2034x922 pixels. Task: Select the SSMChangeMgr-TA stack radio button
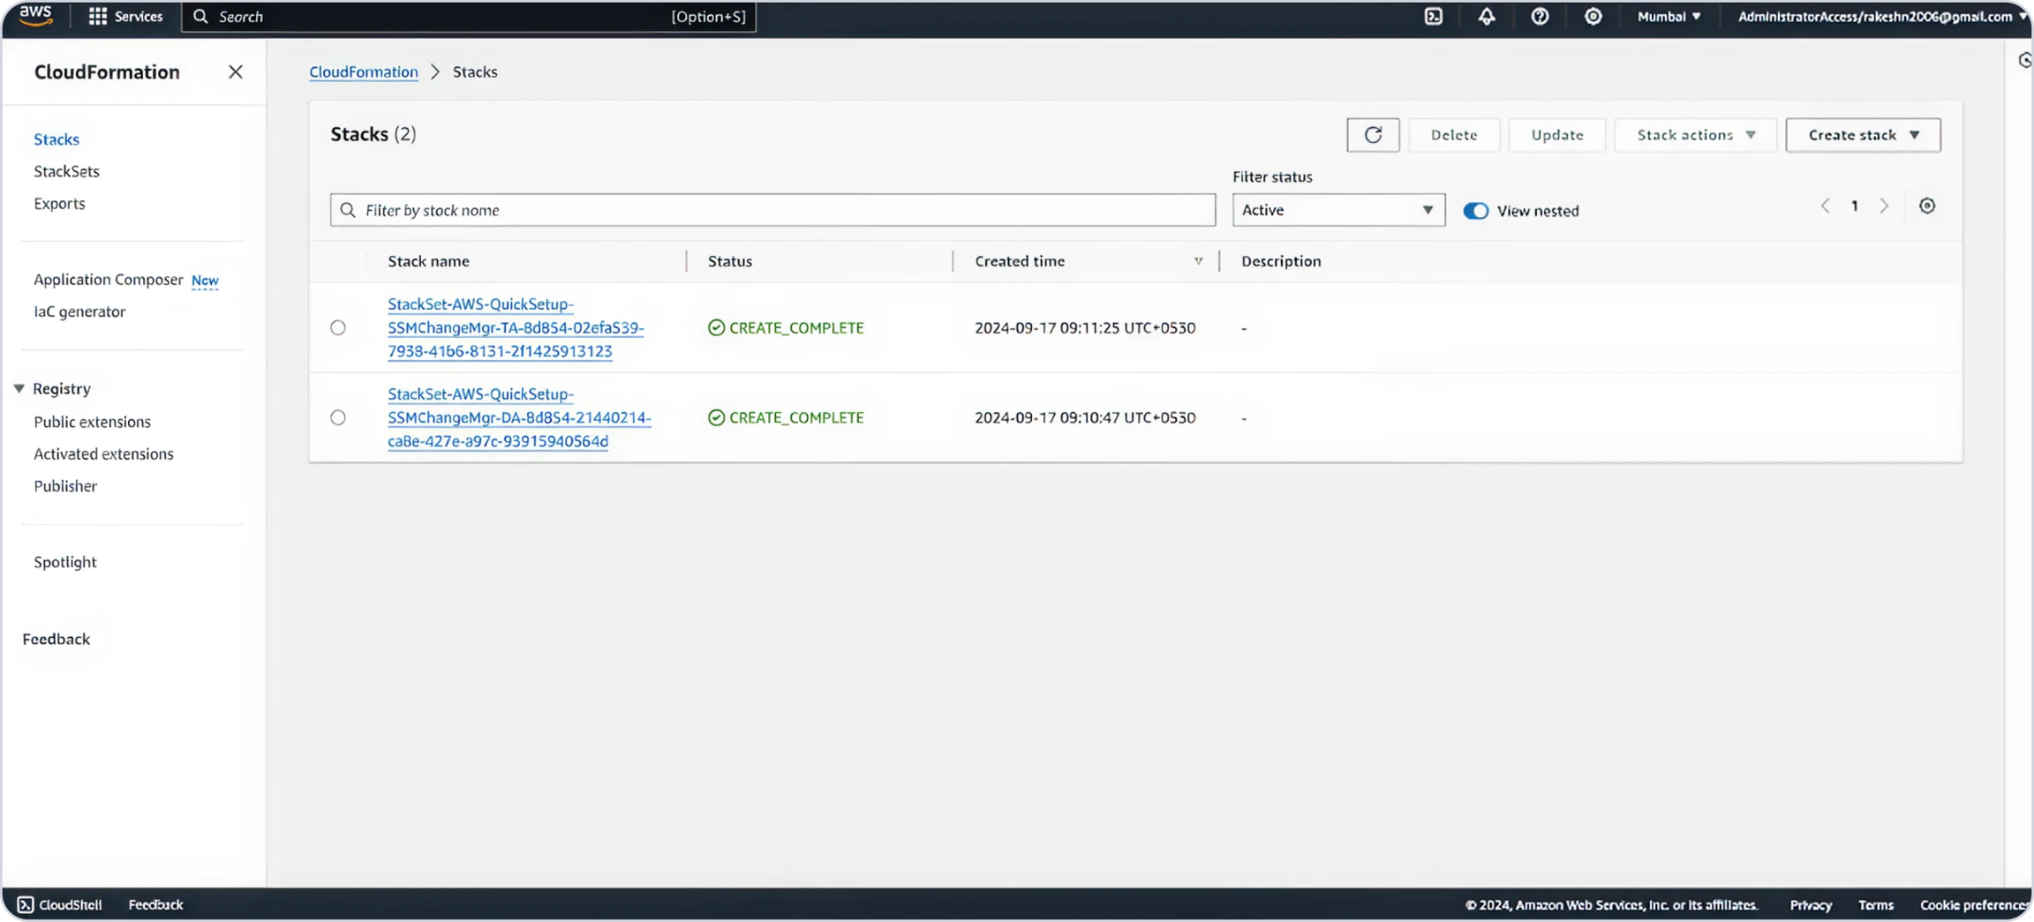coord(338,327)
